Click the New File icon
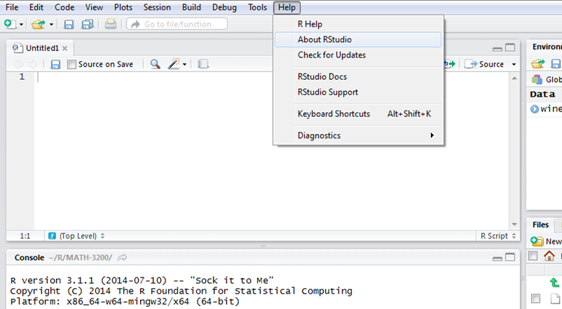The image size is (562, 309). (x=10, y=24)
